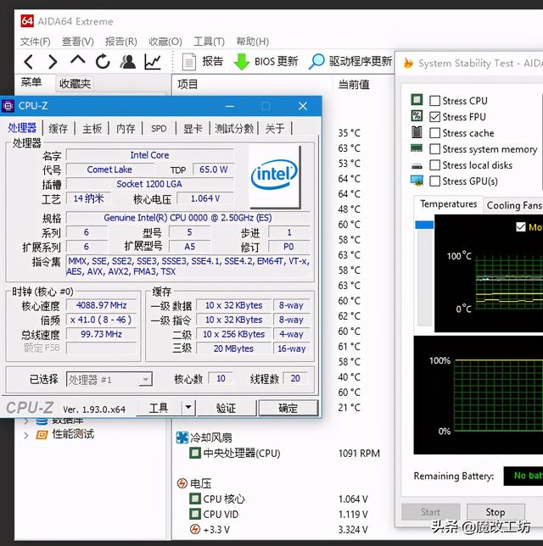This screenshot has height=546, width=543.
Task: Enable the Stress GPU(s) checkbox
Action: [434, 181]
